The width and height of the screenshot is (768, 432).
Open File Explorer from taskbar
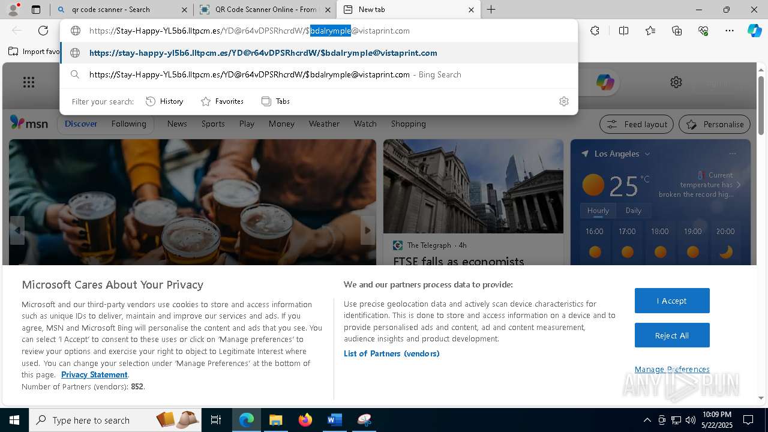tap(275, 420)
